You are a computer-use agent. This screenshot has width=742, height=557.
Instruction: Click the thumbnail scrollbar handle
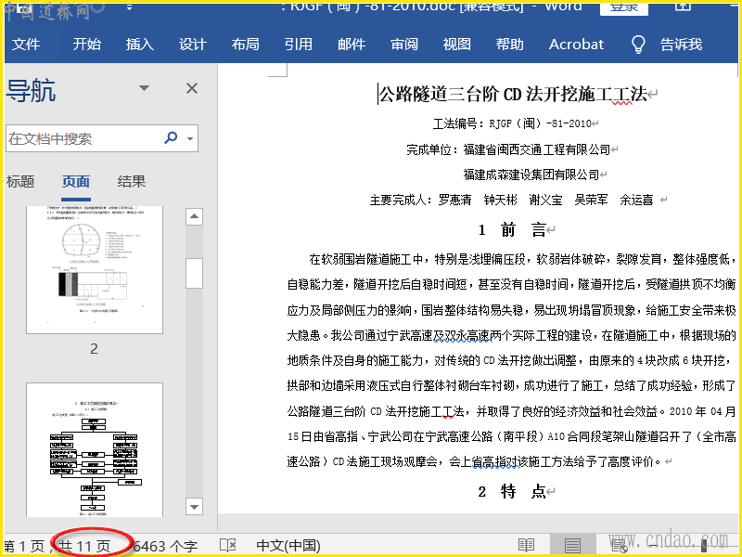[x=194, y=273]
